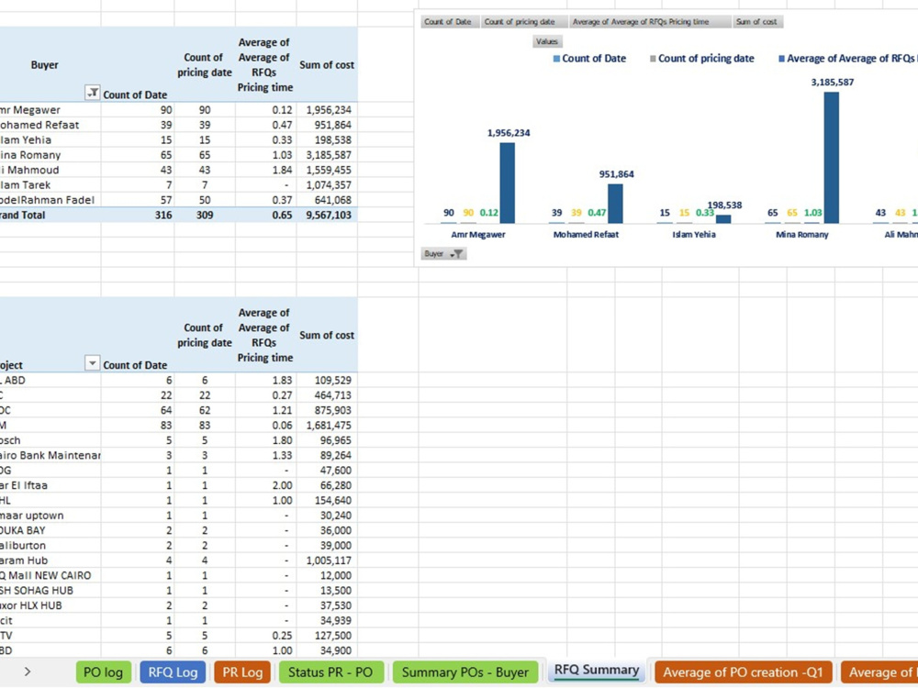Viewport: 918px width, 688px height.
Task: Select the 3,185,587 data label on chart
Action: point(832,83)
